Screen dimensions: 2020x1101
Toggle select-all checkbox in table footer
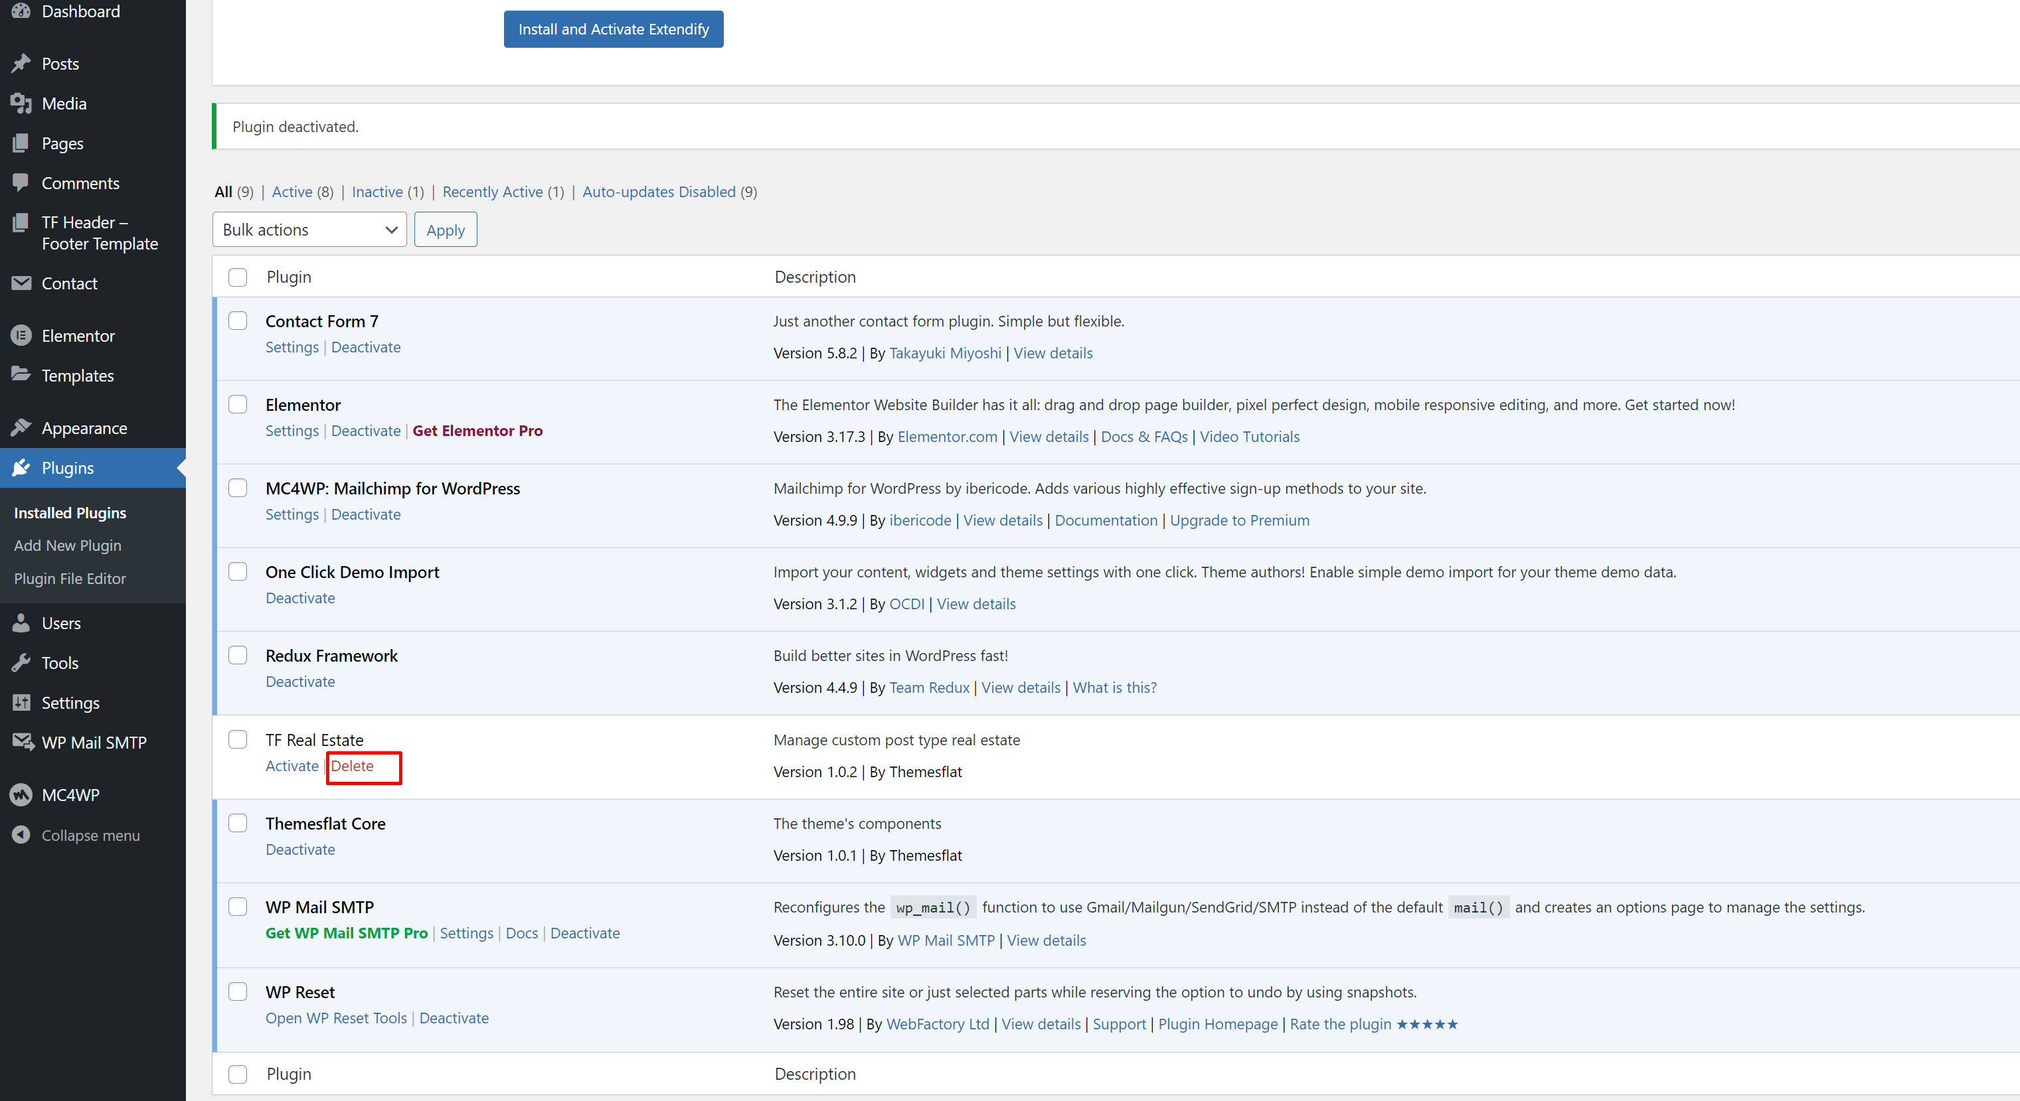click(238, 1074)
